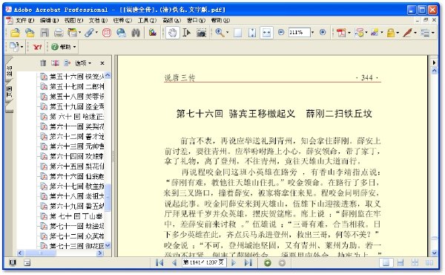445x275 pixels.
Task: Open the 文件 (File) menu
Action: (x=24, y=20)
